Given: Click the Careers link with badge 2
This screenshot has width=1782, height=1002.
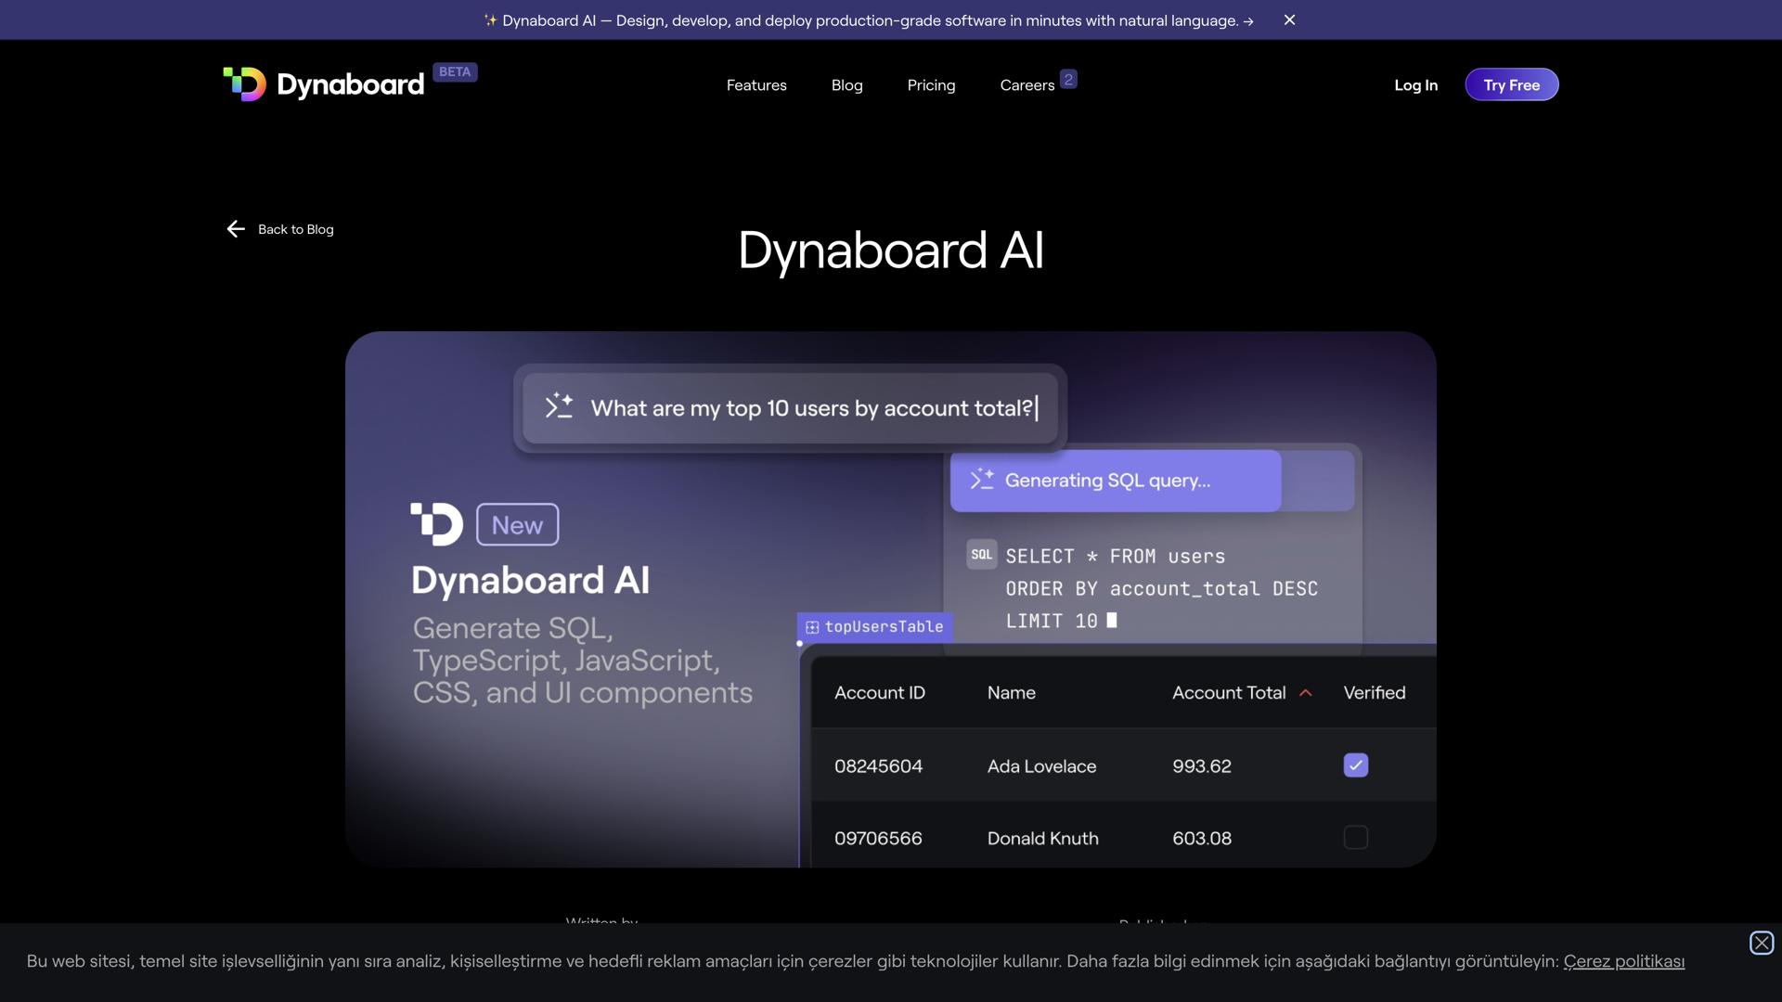Looking at the screenshot, I should pyautogui.click(x=1027, y=84).
